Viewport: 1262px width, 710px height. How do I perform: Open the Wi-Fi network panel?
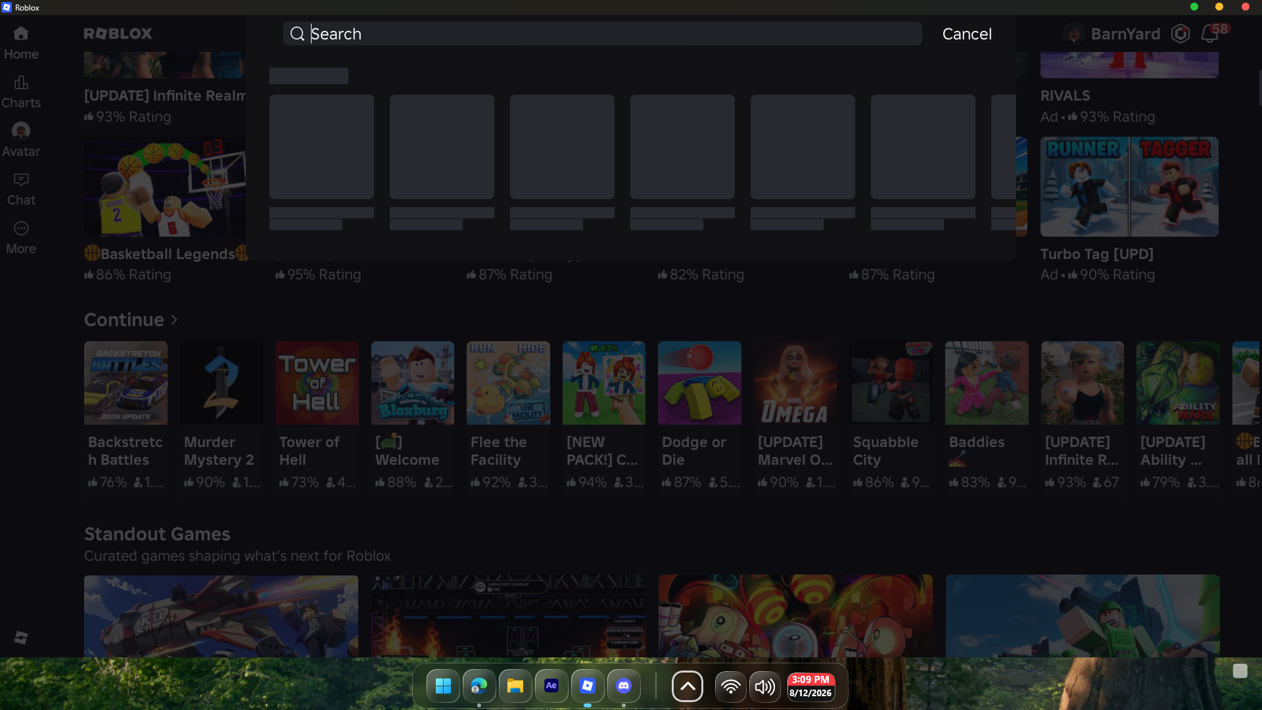(730, 686)
